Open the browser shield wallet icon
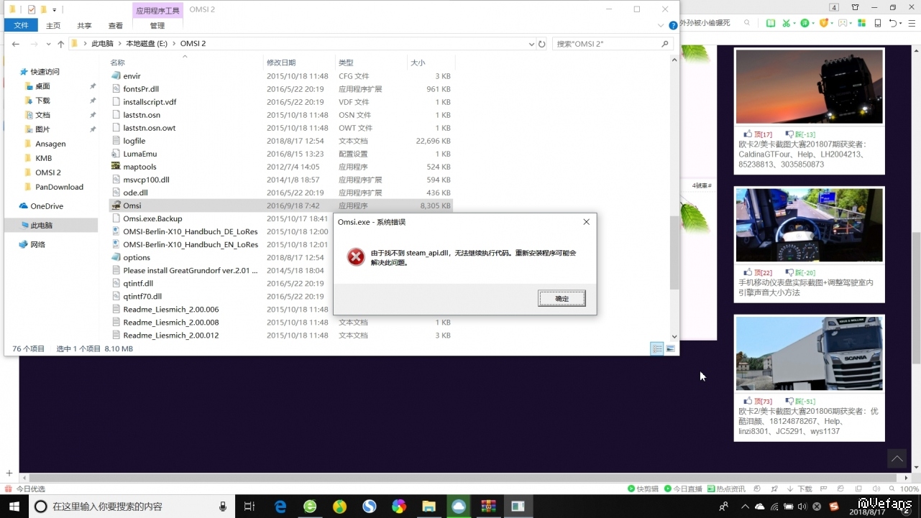 [x=824, y=23]
